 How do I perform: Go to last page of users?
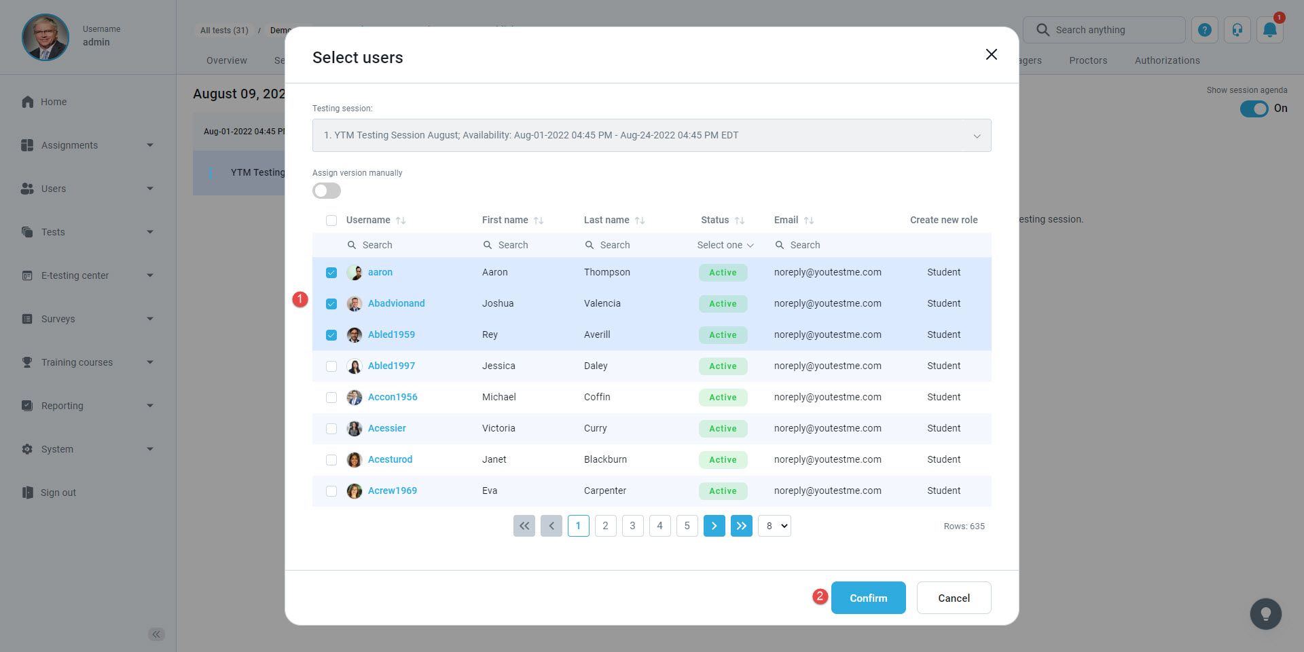[741, 526]
